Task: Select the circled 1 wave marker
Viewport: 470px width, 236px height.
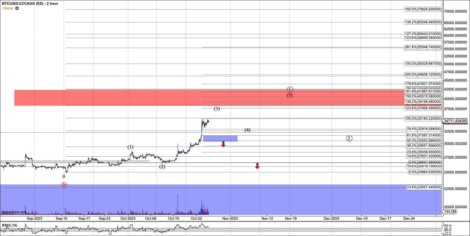Action: click(x=290, y=89)
